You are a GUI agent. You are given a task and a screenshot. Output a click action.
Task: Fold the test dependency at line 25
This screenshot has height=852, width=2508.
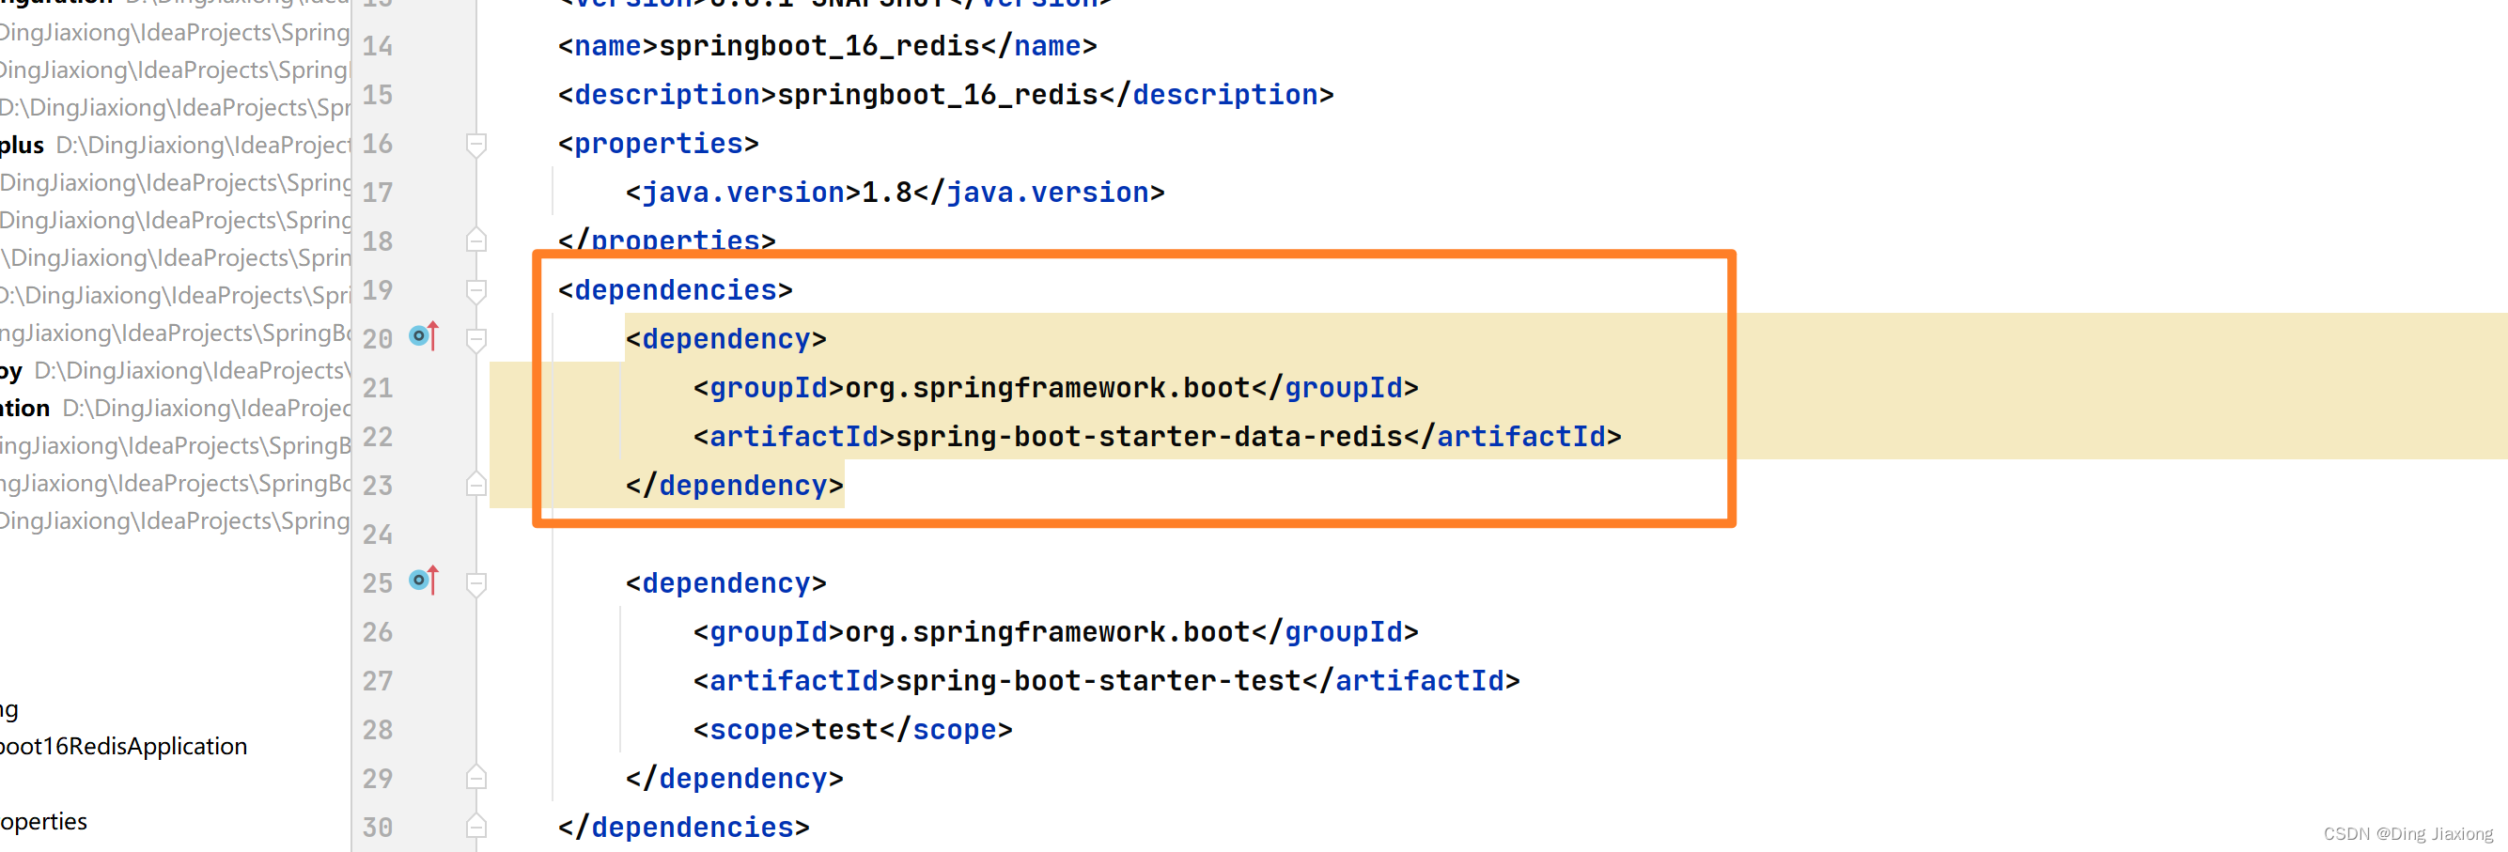pos(476,584)
